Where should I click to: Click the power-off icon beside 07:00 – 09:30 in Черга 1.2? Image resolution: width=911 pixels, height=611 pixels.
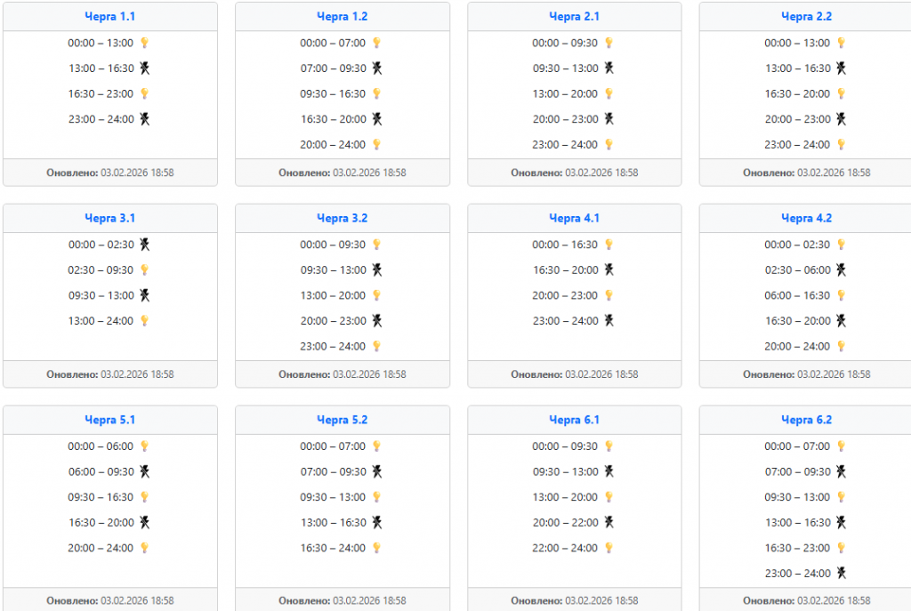(x=377, y=68)
